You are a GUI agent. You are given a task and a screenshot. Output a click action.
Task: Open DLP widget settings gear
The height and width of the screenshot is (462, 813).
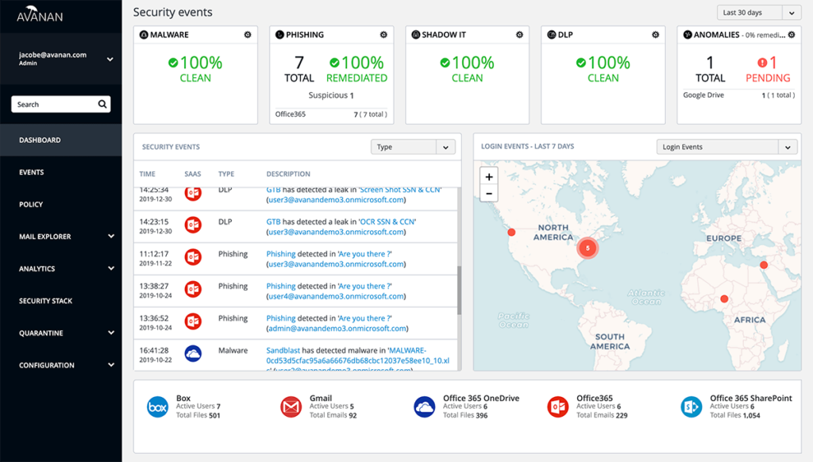655,35
